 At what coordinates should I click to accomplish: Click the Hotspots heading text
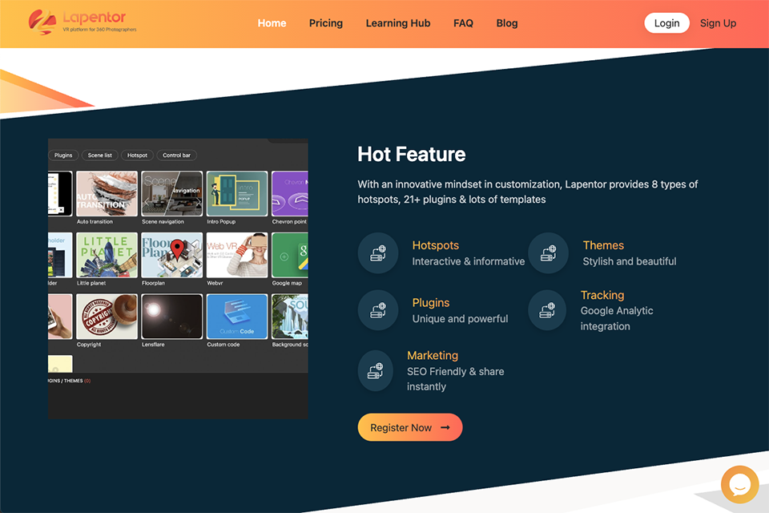point(436,245)
